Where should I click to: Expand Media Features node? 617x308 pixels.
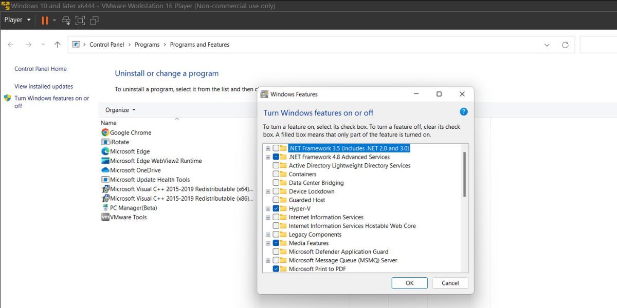268,243
